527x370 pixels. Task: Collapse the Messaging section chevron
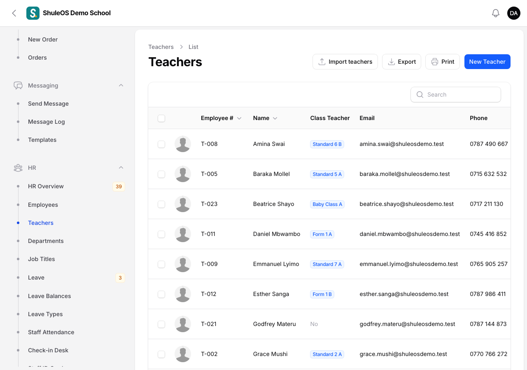point(121,86)
